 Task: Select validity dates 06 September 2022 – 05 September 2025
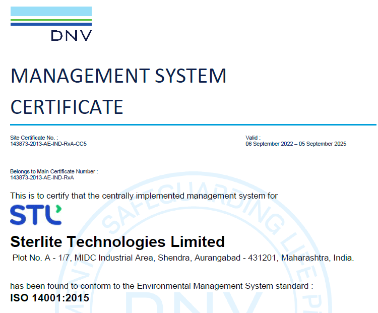(x=296, y=144)
